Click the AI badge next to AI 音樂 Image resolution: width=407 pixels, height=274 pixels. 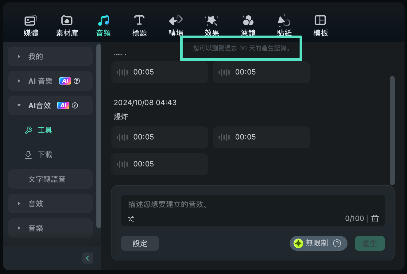pyautogui.click(x=65, y=81)
